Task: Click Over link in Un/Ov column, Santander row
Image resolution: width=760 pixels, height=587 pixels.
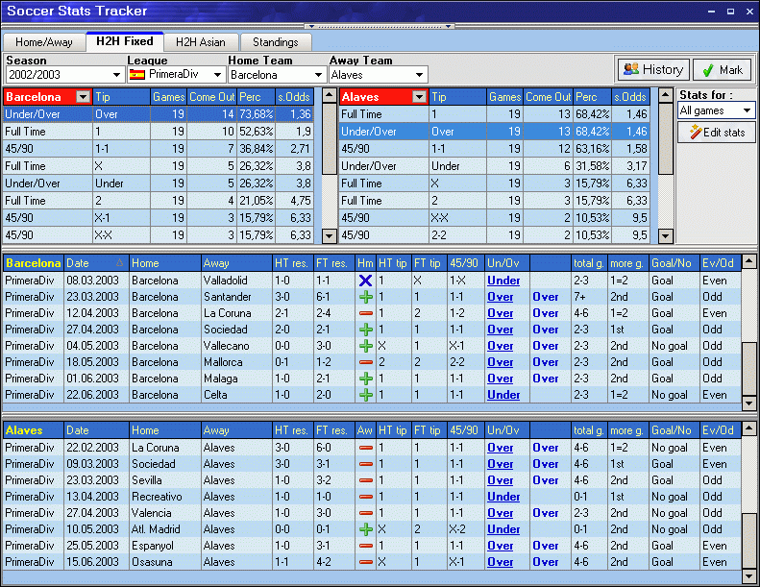Action: [x=501, y=297]
